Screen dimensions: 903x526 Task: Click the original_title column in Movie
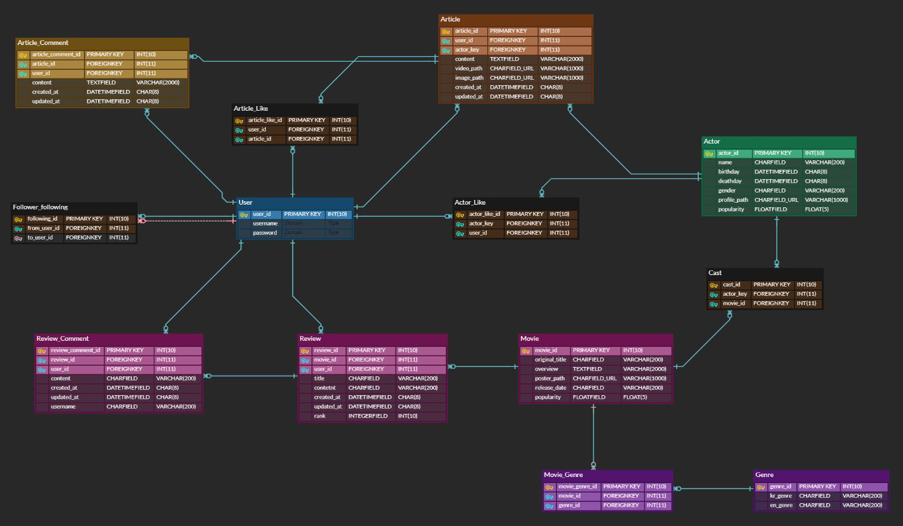tap(551, 360)
